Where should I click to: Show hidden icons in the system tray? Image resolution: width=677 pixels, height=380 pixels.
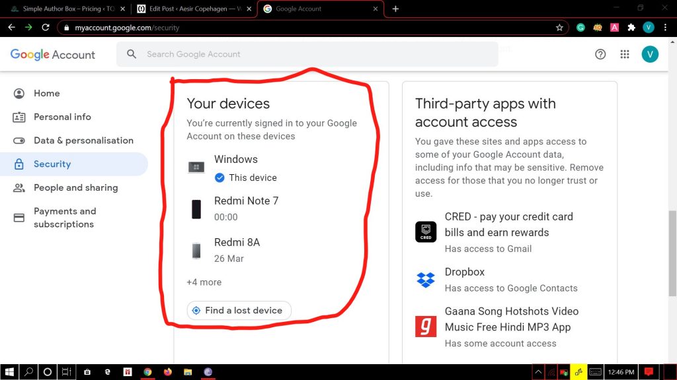pos(538,371)
